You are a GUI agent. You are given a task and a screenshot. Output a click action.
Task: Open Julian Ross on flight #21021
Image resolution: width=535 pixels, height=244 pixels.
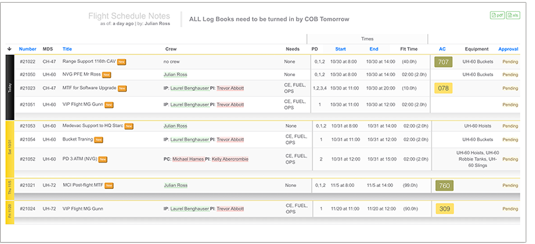175,186
